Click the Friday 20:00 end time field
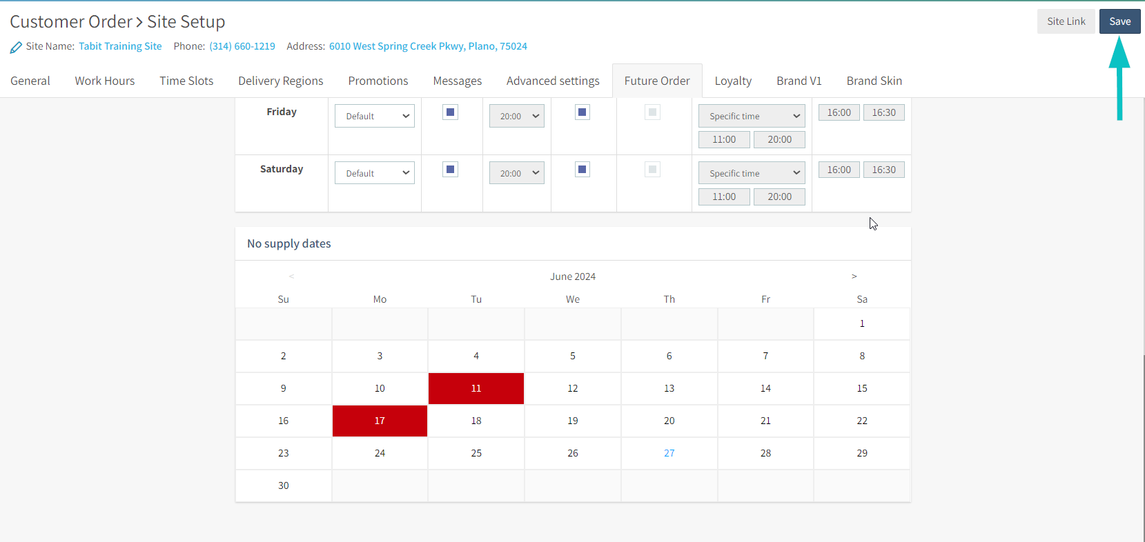1145x542 pixels. click(779, 139)
